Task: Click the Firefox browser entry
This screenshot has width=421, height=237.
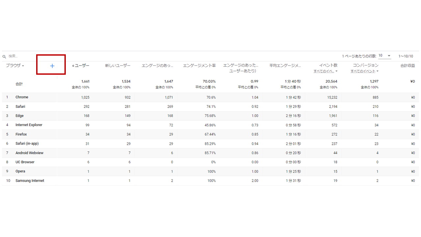Action: click(21, 134)
